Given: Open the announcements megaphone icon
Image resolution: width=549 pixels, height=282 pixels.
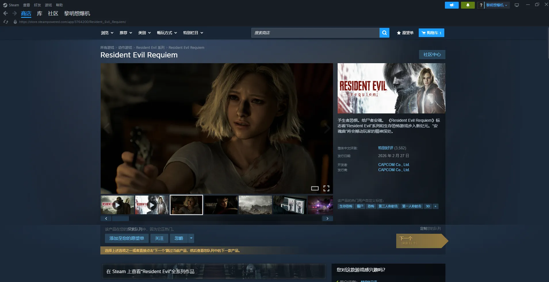Looking at the screenshot, I should tap(452, 5).
